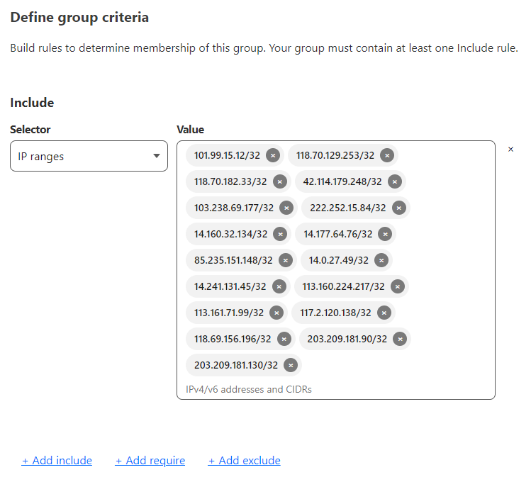Screen dimensions: 531x482
Task: Delete the 222.252.15.84/32 entry
Action: pos(398,208)
